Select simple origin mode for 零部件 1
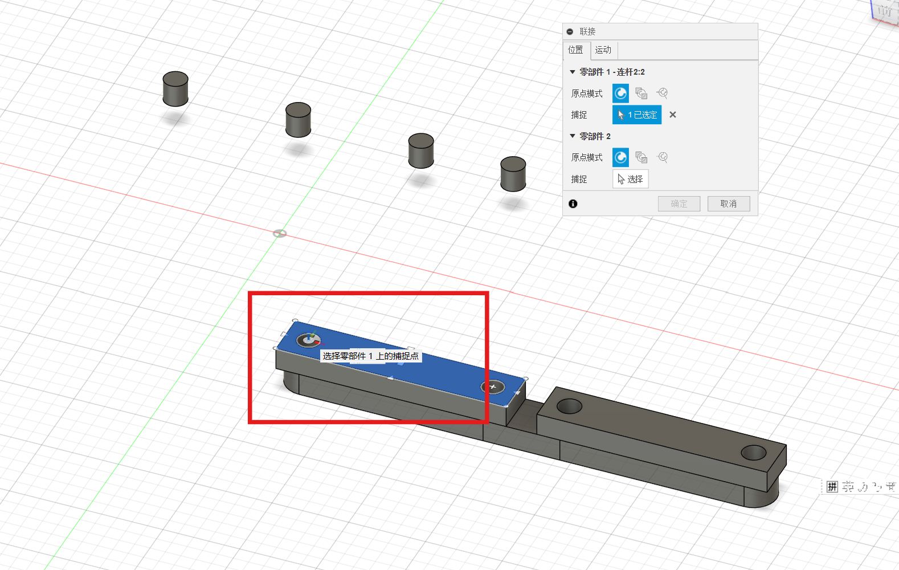Image resolution: width=899 pixels, height=570 pixels. click(x=620, y=93)
